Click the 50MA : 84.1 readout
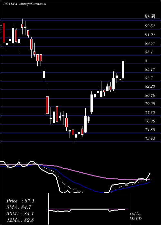 point(20,214)
